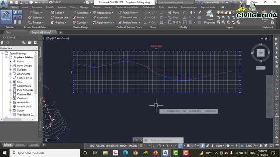Open Task View on the taskbar

95,153
